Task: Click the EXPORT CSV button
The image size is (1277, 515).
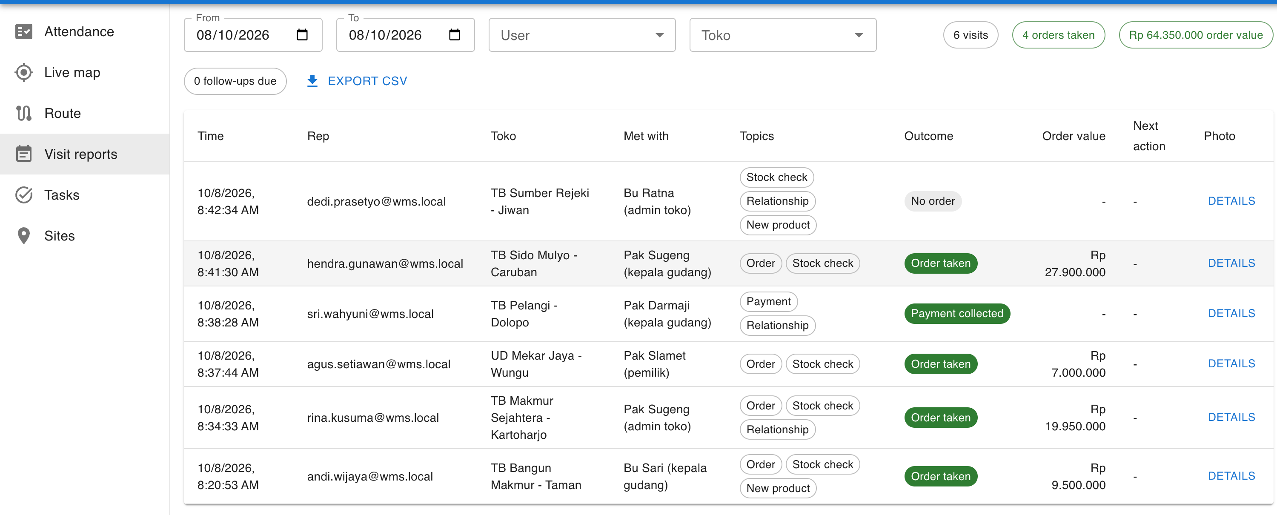Action: point(357,81)
